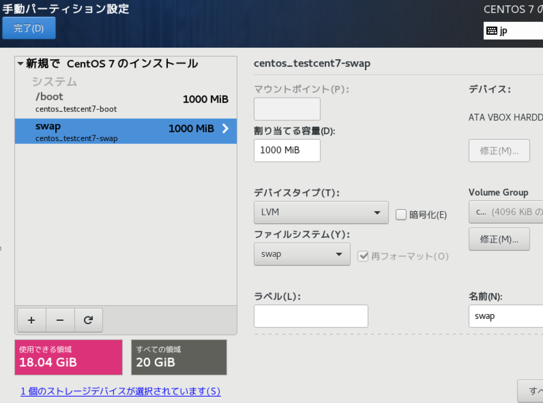
Task: Click the jp keyboard layout indicator
Action: pos(513,31)
